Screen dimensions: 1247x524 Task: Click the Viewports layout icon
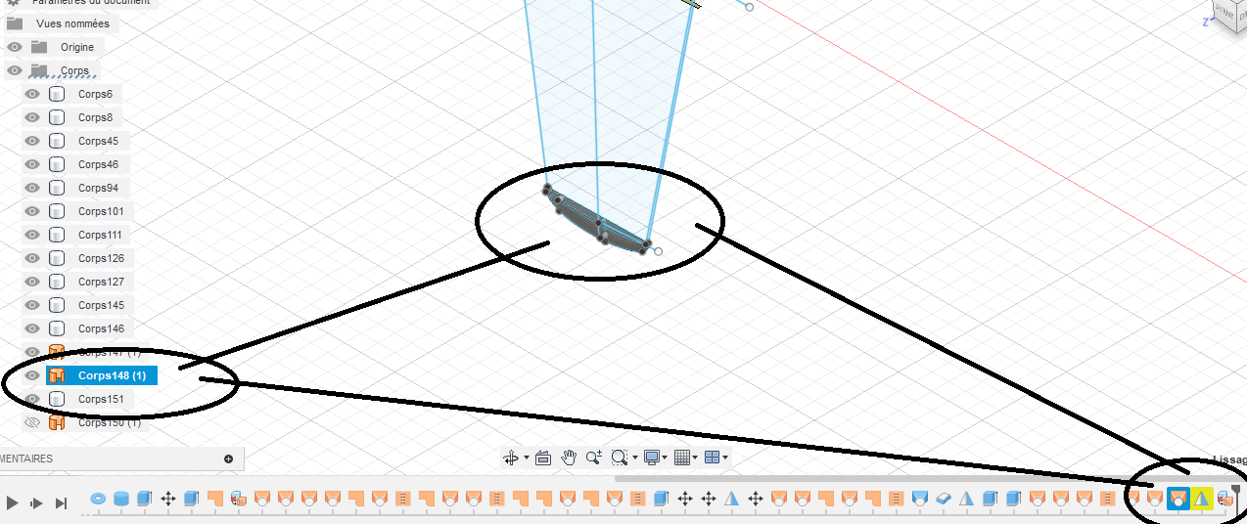[x=712, y=458]
